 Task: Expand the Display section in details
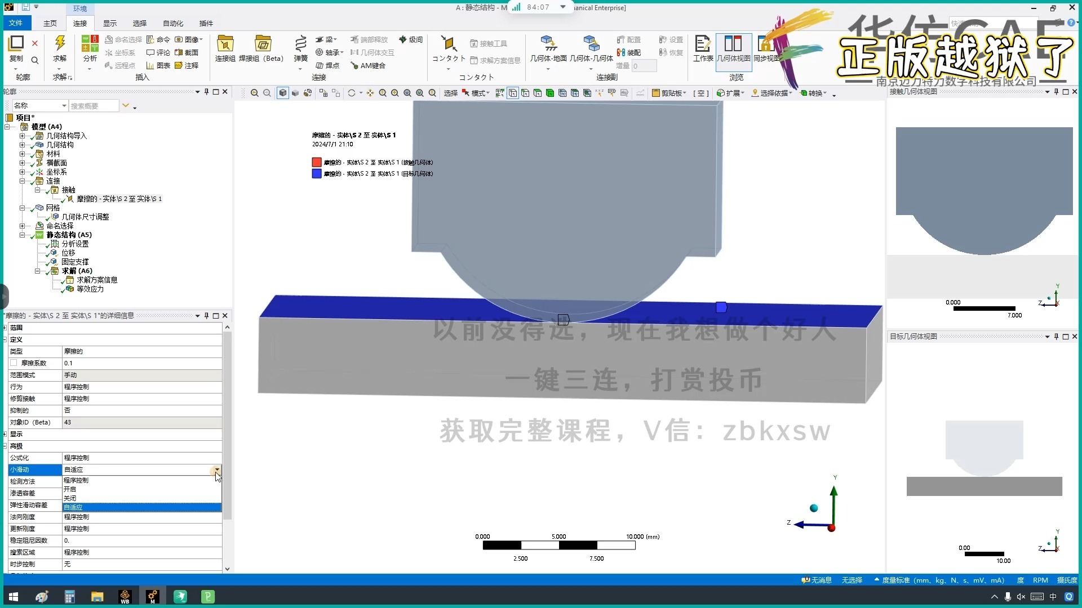coord(5,434)
